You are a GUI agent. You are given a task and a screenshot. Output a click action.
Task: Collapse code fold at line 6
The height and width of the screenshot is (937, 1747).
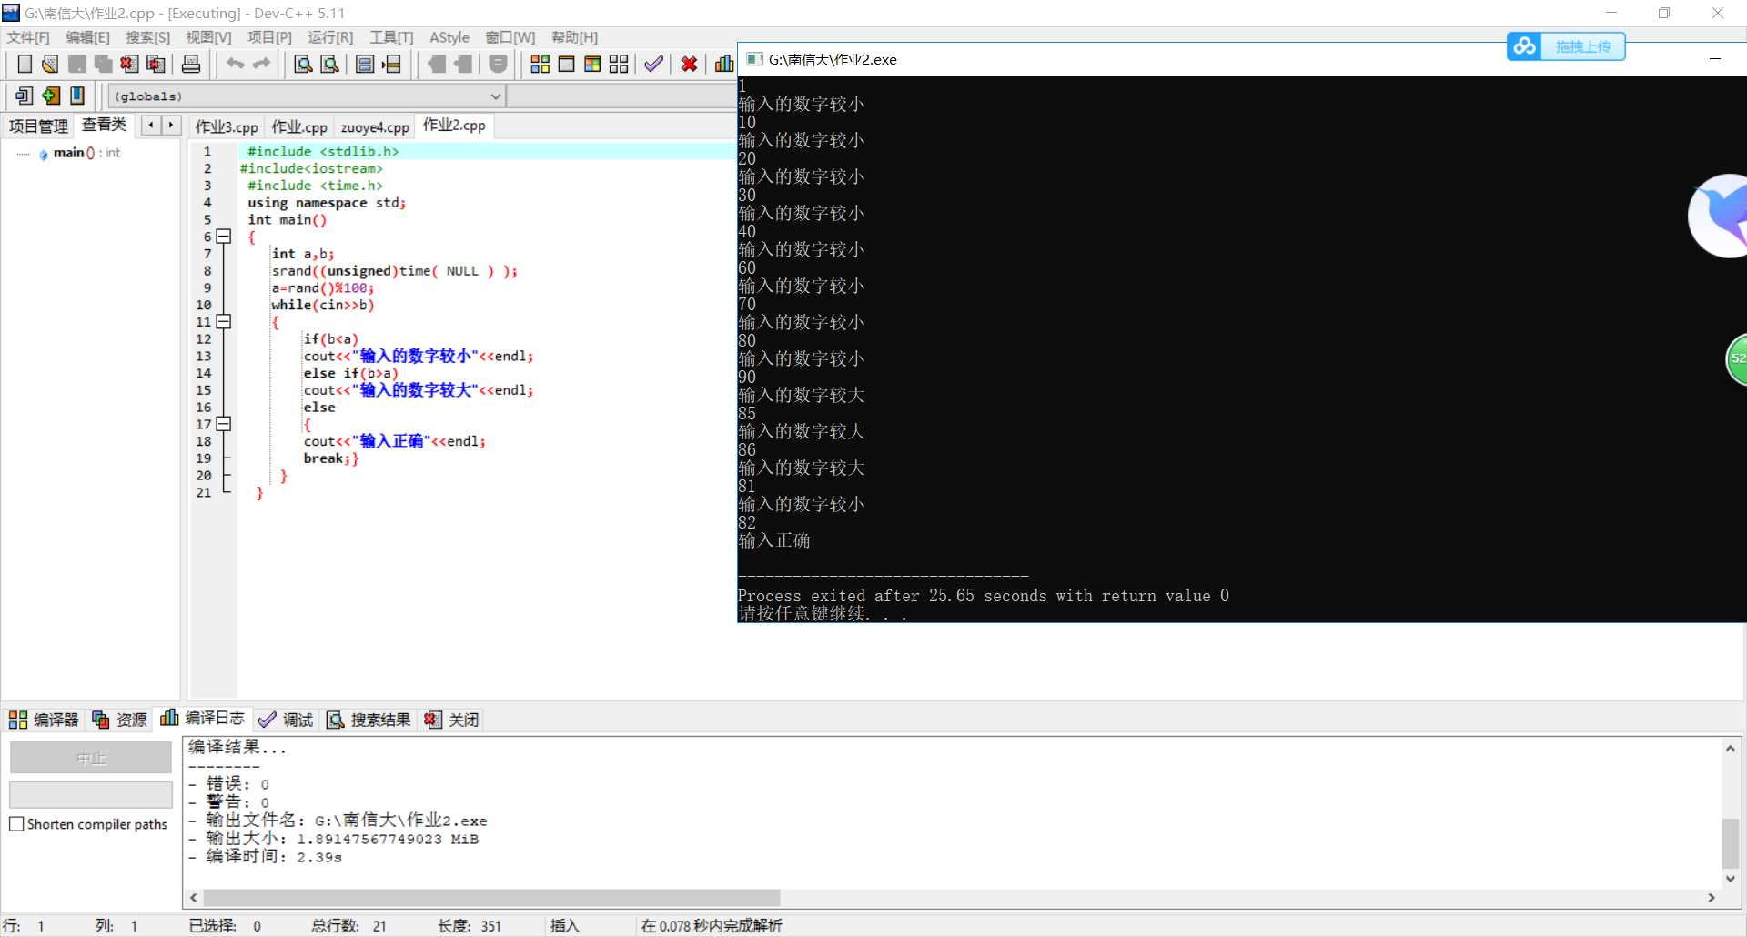pyautogui.click(x=224, y=237)
